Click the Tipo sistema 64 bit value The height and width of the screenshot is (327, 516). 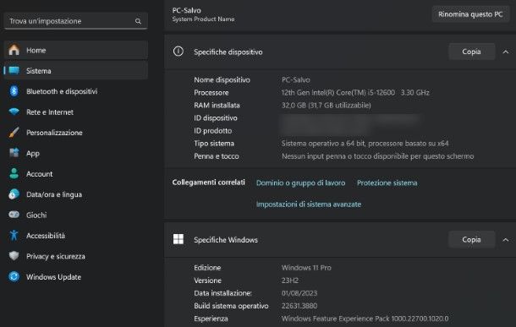click(x=365, y=144)
